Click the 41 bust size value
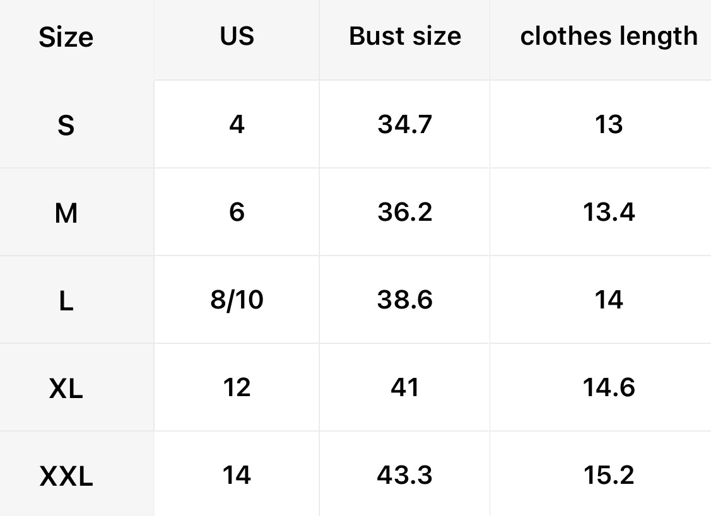 (405, 387)
